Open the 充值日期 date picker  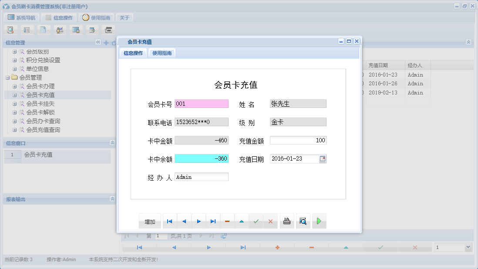322,158
